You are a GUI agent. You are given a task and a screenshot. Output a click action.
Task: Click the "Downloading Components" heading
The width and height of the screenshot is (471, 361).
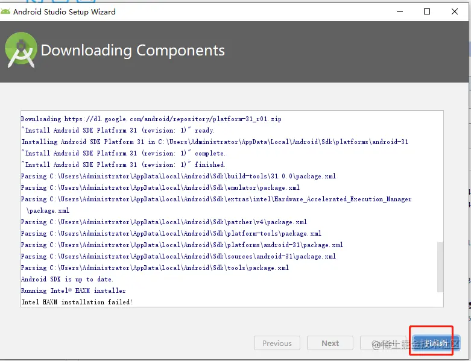click(133, 50)
